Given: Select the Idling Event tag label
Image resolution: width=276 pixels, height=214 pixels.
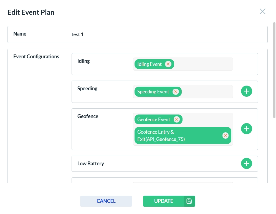Looking at the screenshot, I should (150, 64).
